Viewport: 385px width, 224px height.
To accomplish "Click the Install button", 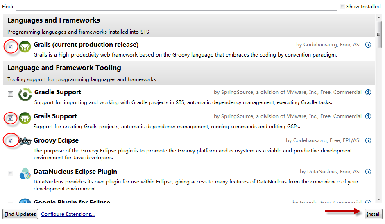I will click(x=373, y=214).
